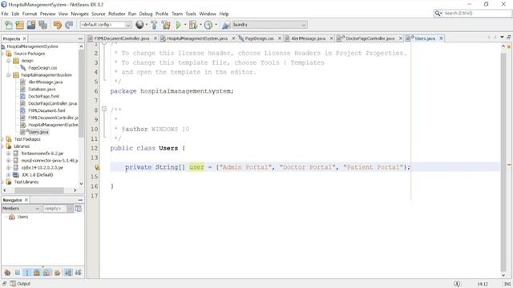
Task: Close the Projects panel
Action: point(25,38)
